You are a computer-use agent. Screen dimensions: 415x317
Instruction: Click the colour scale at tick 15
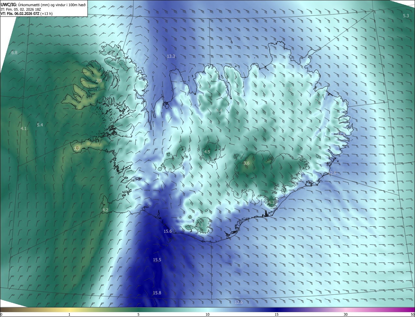coord(277,314)
